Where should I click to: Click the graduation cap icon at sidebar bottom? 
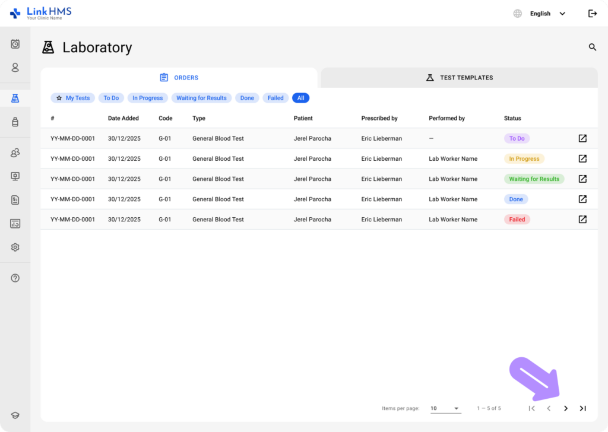[x=15, y=416]
